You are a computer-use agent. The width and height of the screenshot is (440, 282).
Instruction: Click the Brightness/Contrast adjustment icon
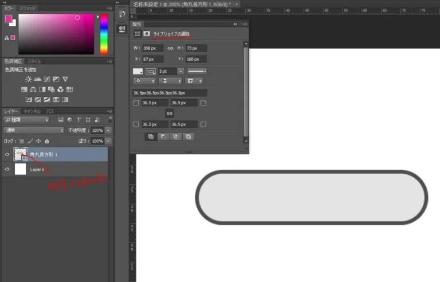point(29,79)
